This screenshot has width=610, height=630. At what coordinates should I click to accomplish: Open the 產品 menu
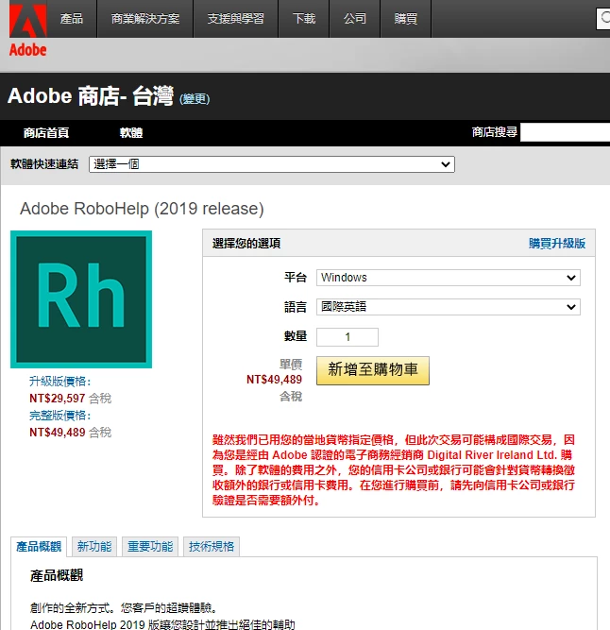(72, 19)
